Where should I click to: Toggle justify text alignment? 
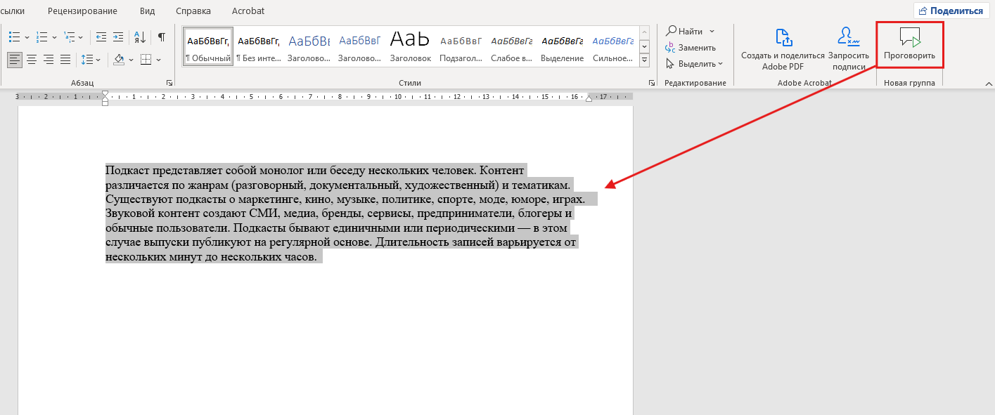click(x=65, y=60)
